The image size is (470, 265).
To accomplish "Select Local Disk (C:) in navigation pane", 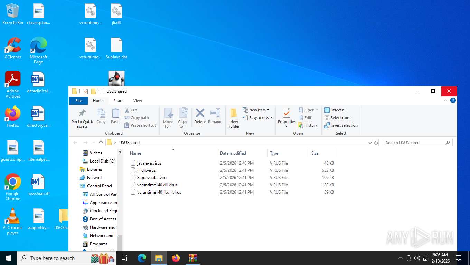I will [103, 161].
